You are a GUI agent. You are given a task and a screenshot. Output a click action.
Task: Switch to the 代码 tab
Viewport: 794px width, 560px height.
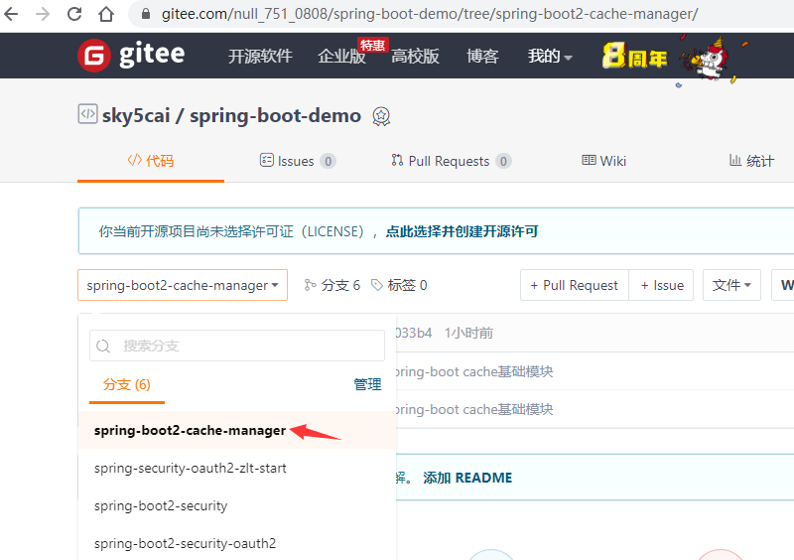pyautogui.click(x=151, y=161)
